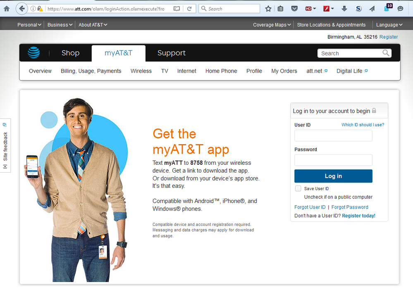Select the Billing, Usage, Payments menu item
The width and height of the screenshot is (413, 294).
92,71
